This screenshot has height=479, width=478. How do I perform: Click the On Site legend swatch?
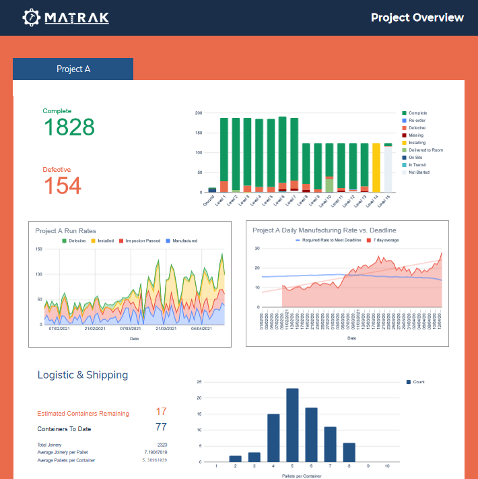click(404, 158)
